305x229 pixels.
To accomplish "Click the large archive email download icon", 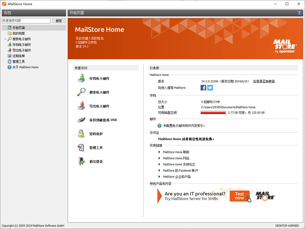I will 81,78.
